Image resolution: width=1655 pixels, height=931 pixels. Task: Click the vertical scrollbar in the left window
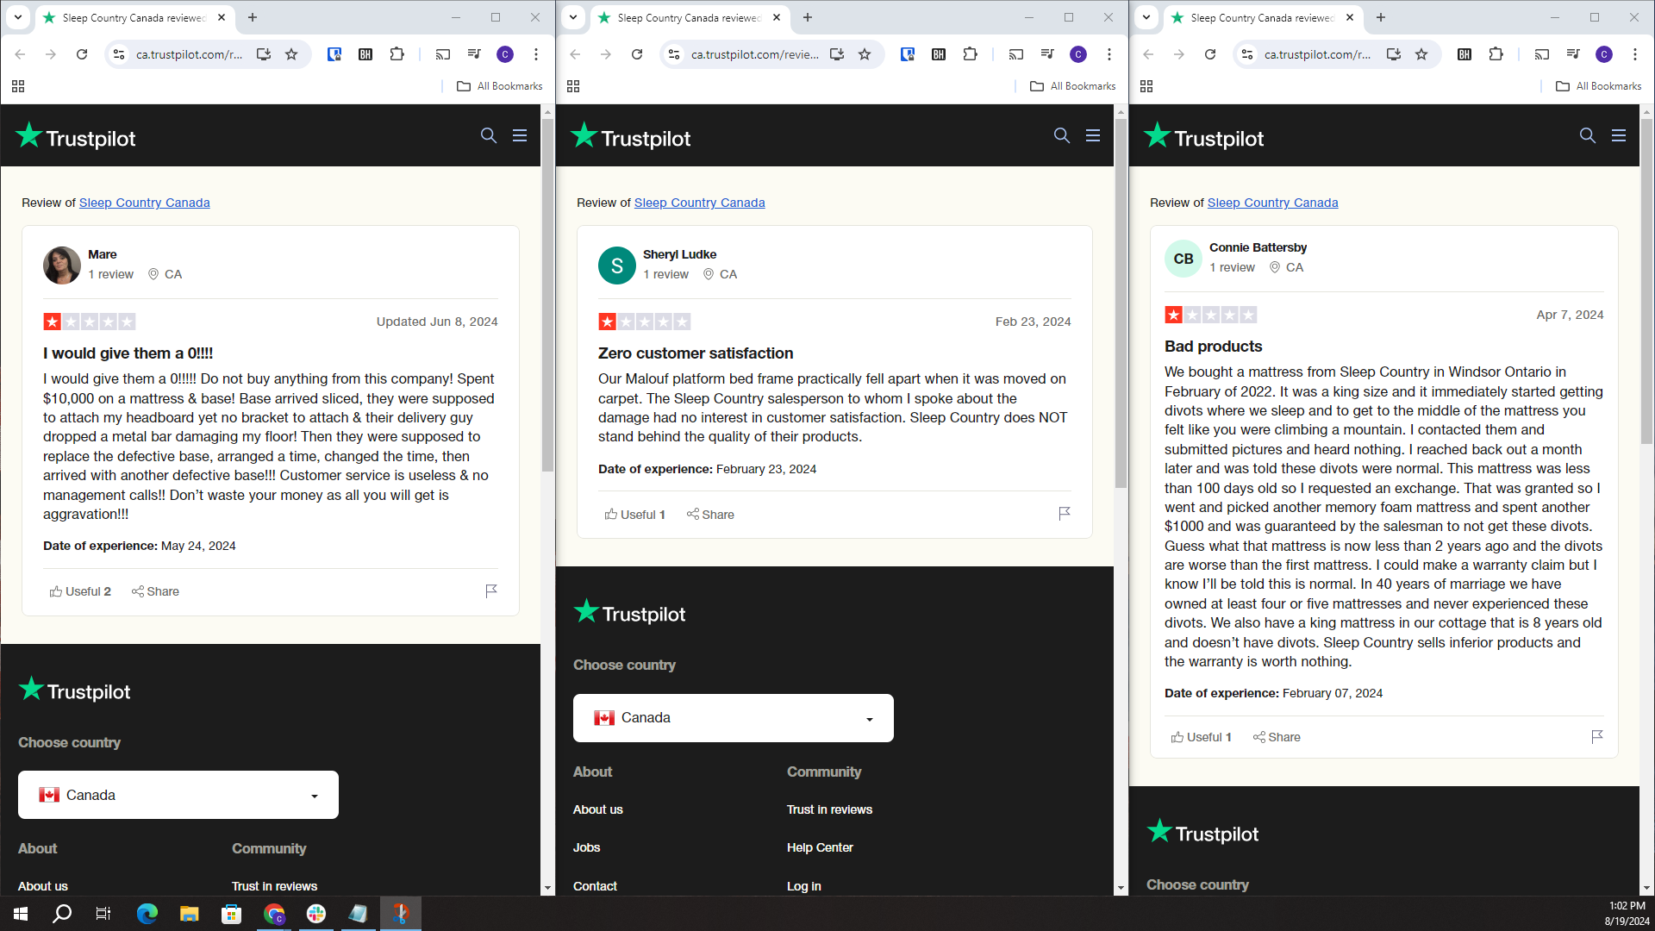coord(547,295)
